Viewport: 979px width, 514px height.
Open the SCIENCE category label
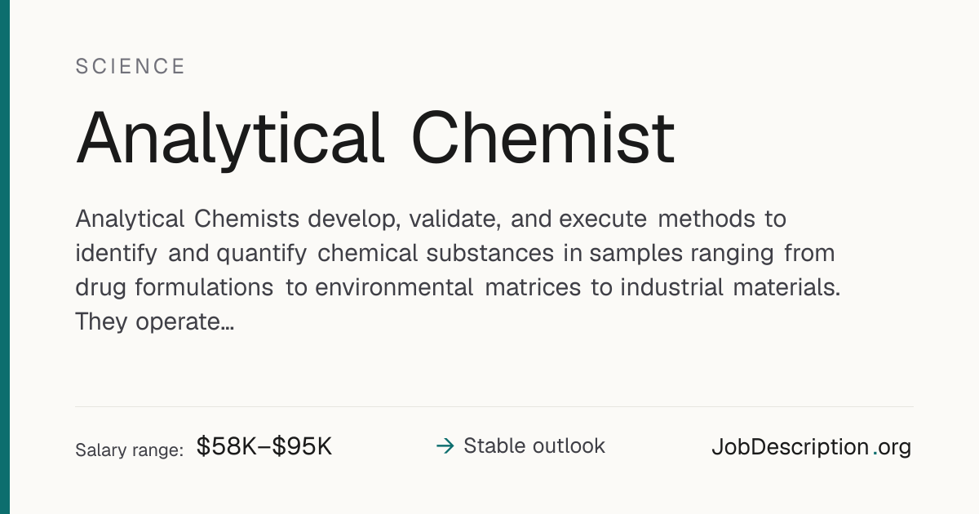(x=131, y=67)
